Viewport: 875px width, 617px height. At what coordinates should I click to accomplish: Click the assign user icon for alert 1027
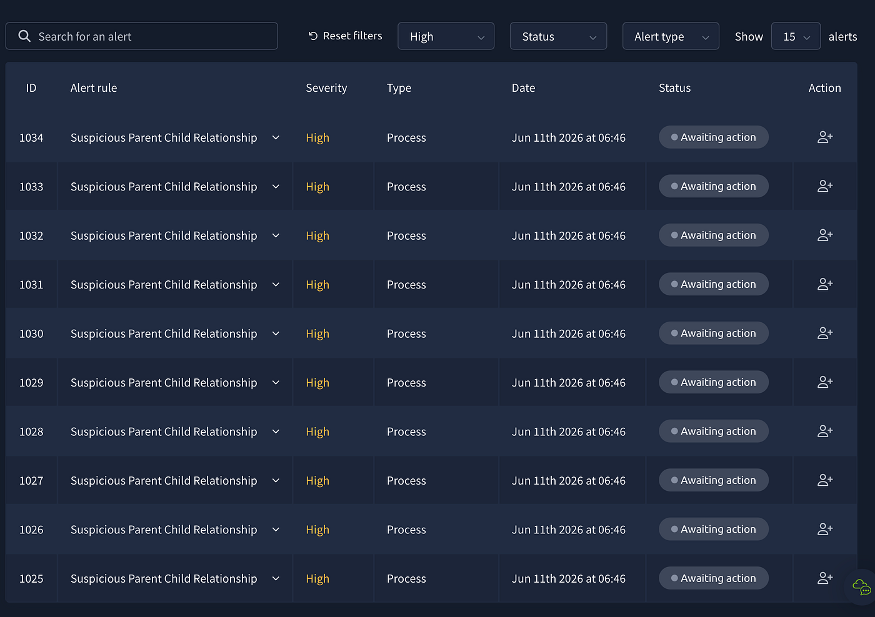tap(825, 480)
